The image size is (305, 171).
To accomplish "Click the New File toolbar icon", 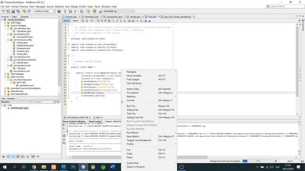I will click(4, 11).
